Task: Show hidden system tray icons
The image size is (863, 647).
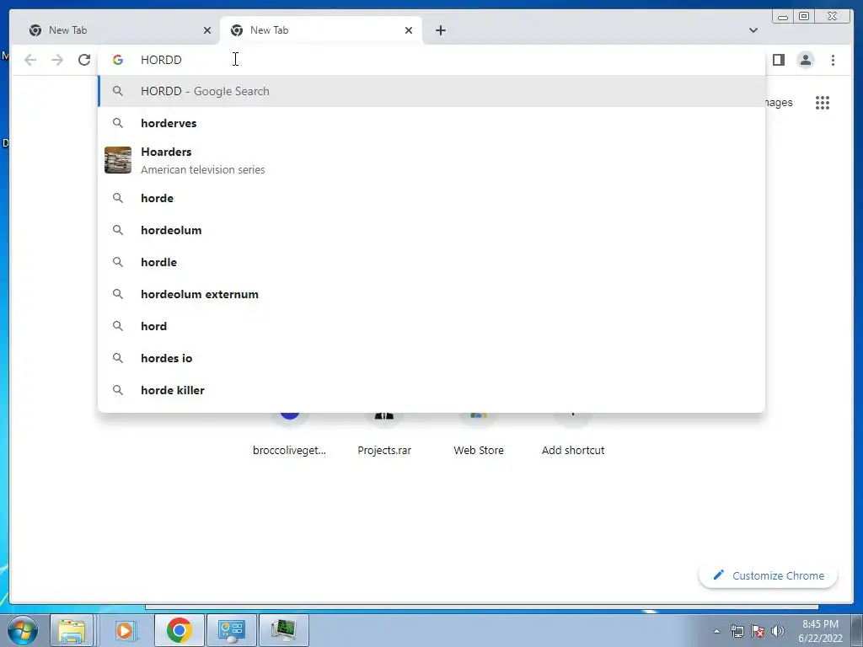Action: tap(716, 631)
